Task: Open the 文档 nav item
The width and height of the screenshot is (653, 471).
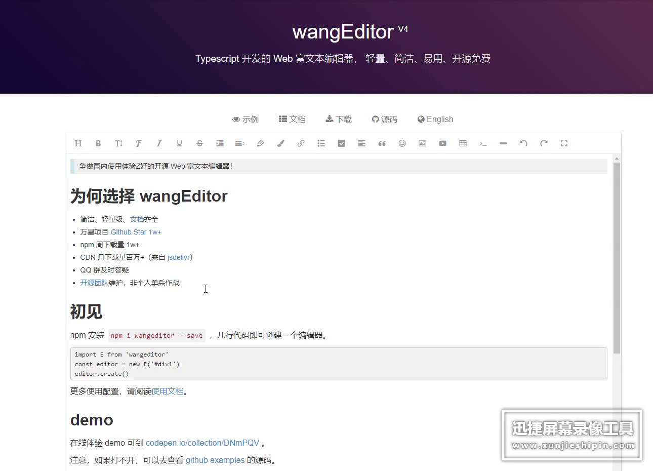Action: 292,119
